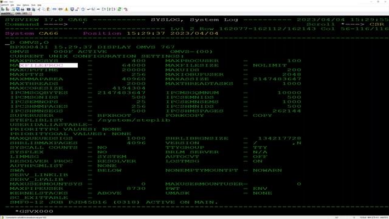Click the bracketed 1 toolbar icon
This screenshot has width=389, height=219.
point(104,9)
